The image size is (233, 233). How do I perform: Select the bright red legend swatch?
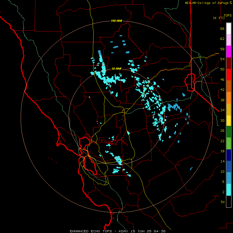click(229, 75)
